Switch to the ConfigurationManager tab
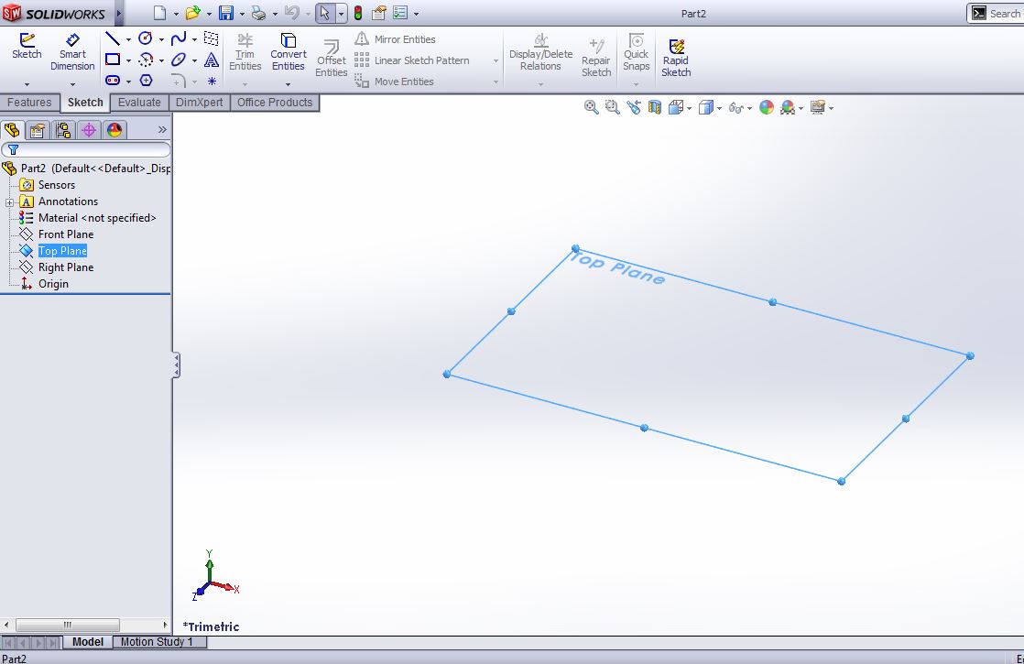This screenshot has width=1024, height=664. (62, 129)
